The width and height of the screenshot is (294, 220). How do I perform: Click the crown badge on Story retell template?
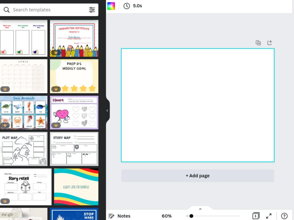pyautogui.click(x=5, y=201)
